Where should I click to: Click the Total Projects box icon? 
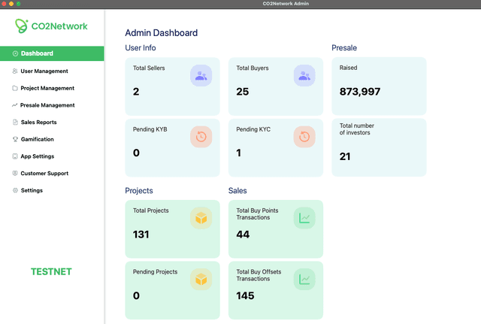click(x=201, y=218)
